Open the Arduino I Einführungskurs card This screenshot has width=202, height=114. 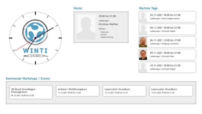click(78, 91)
